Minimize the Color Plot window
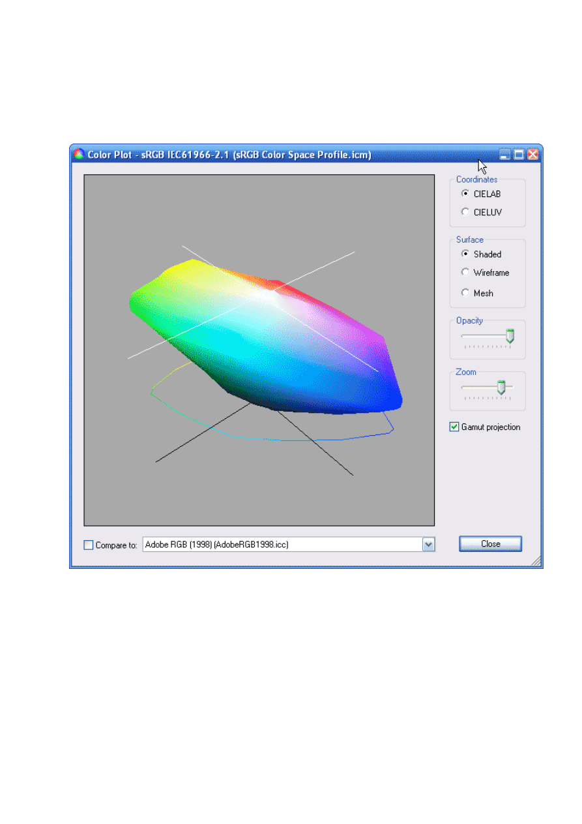The height and width of the screenshot is (824, 582). tap(505, 155)
